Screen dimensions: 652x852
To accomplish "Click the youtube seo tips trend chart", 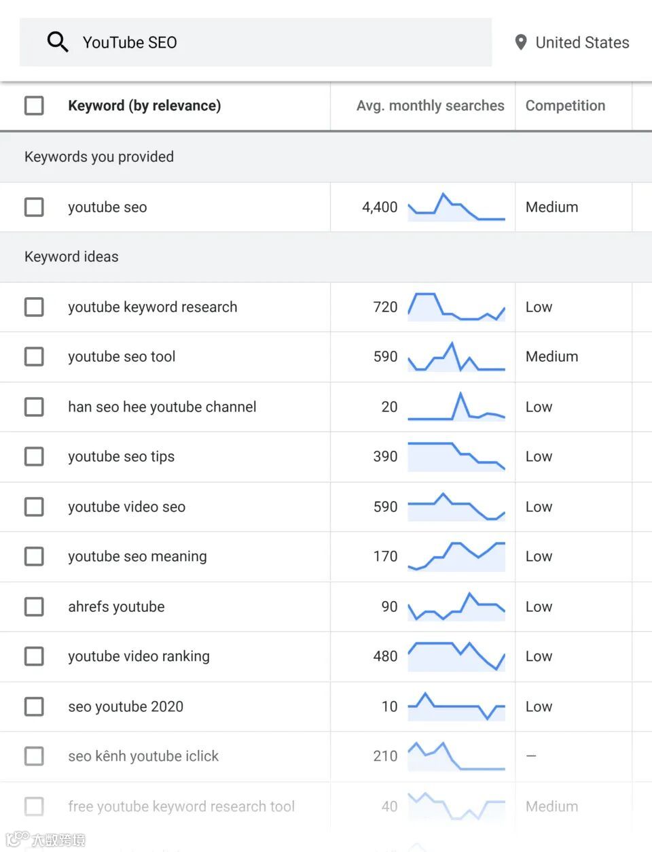I will [x=456, y=457].
